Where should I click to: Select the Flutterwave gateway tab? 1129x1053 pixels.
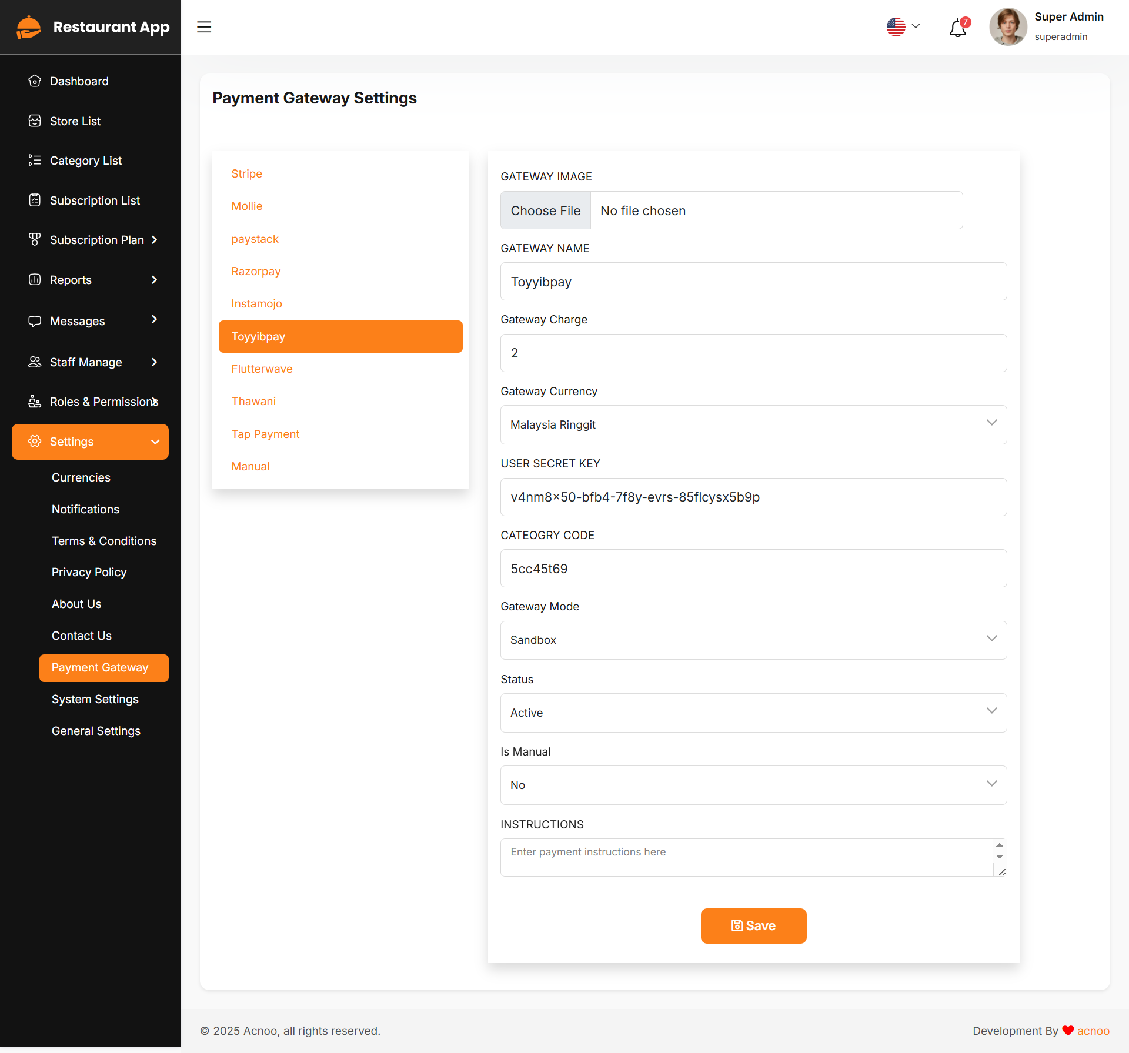(262, 369)
